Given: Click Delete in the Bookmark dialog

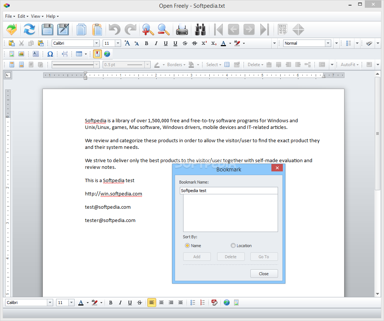Looking at the screenshot, I should pos(231,257).
